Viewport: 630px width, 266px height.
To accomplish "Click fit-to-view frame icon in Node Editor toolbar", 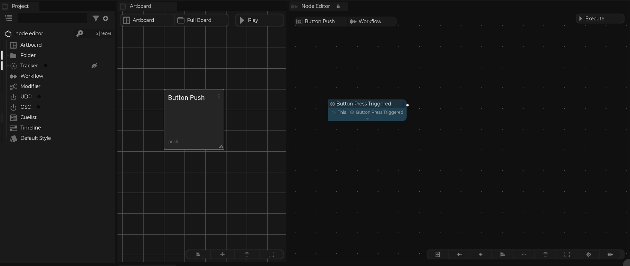I will pyautogui.click(x=567, y=255).
